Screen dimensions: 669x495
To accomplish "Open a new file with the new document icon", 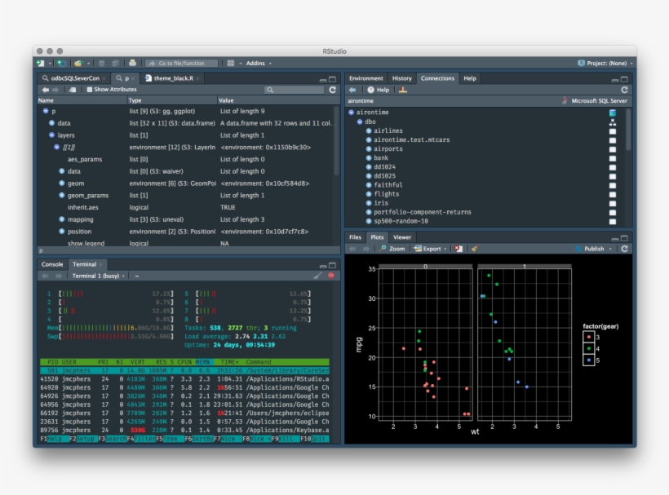I will point(39,62).
